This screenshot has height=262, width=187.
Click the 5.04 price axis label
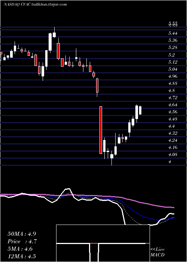[173, 69]
